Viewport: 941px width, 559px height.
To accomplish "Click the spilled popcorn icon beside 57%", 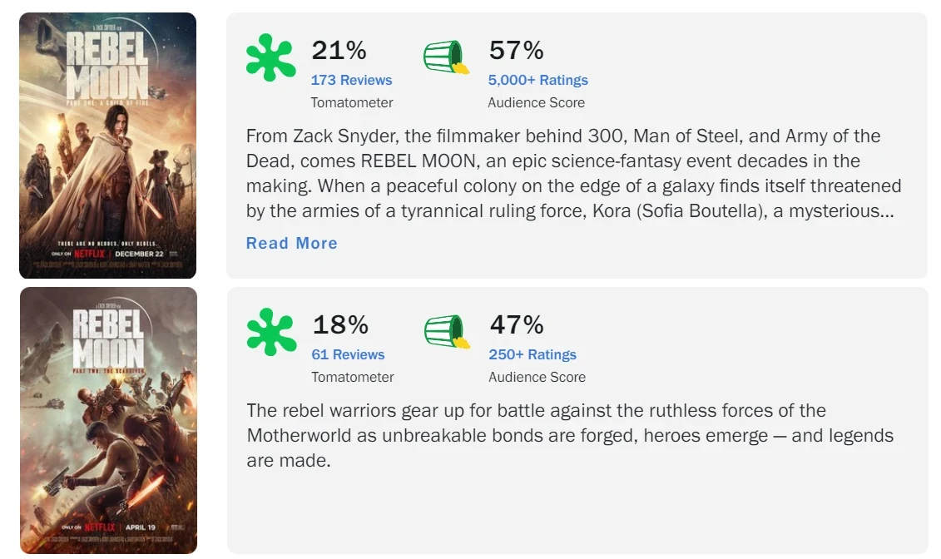I will point(447,57).
